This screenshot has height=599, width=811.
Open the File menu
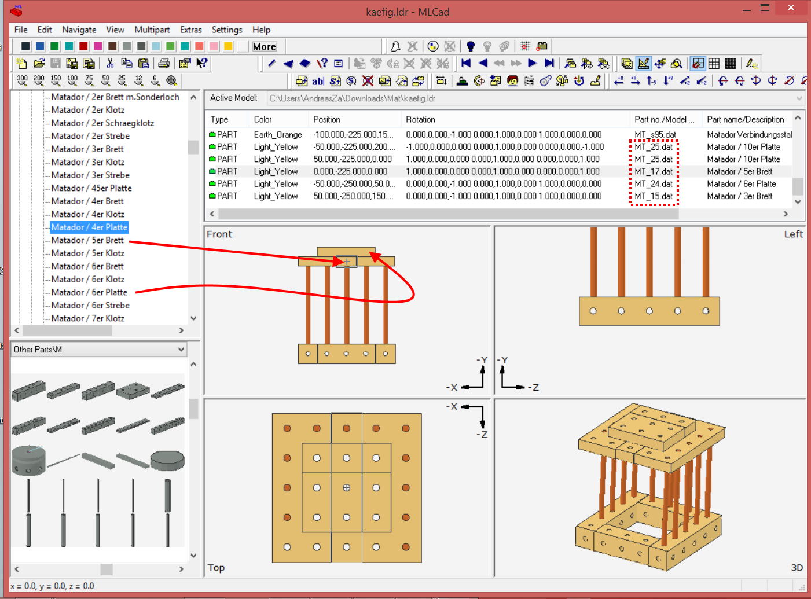pyautogui.click(x=21, y=30)
